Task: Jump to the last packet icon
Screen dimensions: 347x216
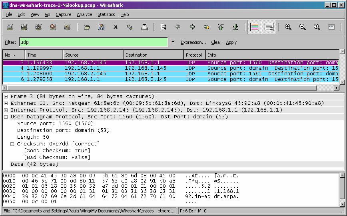Action: (x=235, y=27)
